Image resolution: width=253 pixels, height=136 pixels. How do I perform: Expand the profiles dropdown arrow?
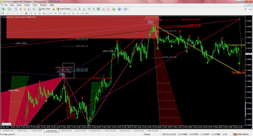(x=11, y=9)
